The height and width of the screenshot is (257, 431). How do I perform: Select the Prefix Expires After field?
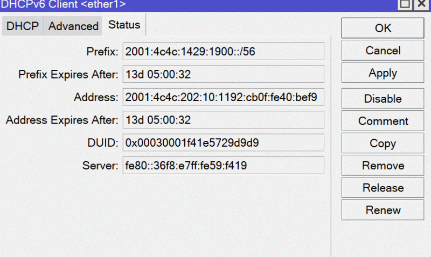pyautogui.click(x=224, y=74)
